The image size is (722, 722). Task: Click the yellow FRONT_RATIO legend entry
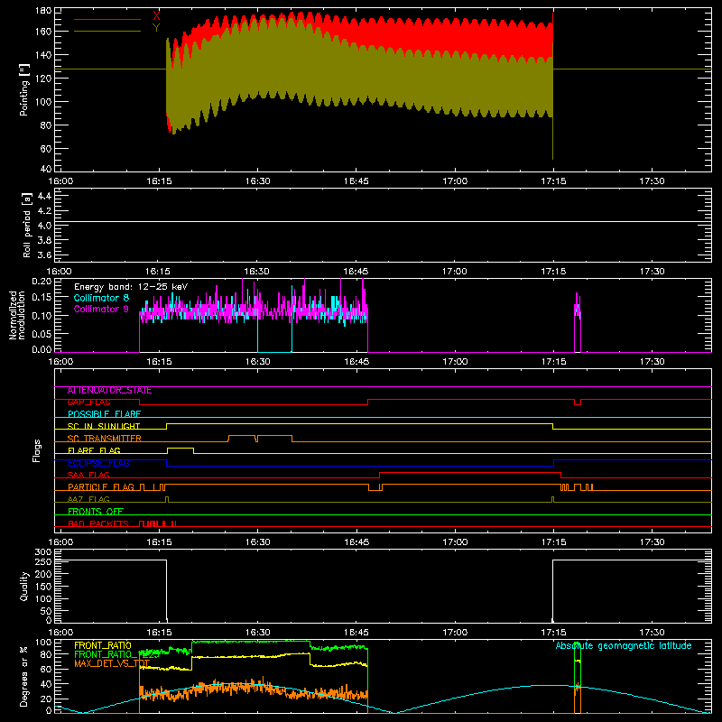[x=103, y=645]
